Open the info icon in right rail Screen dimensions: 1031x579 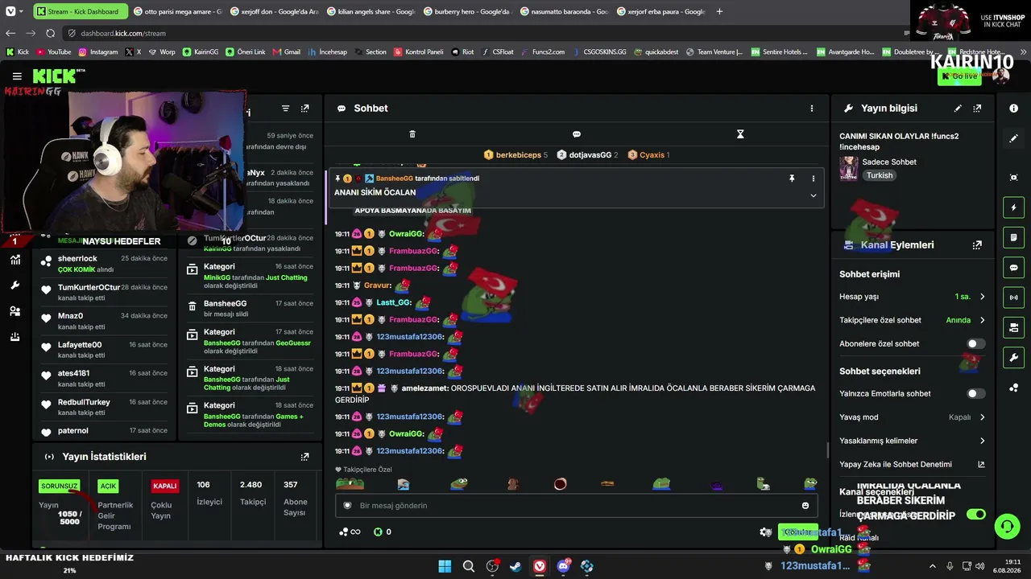pos(1013,109)
